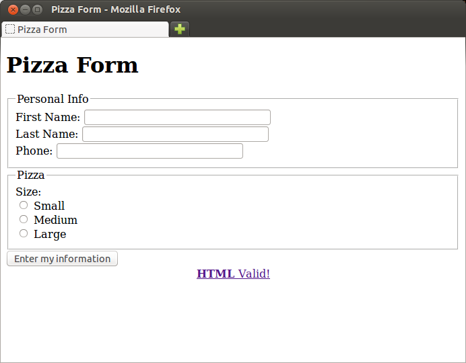Click the window title Pizza Form - Mozilla Firefox
The image size is (466, 363).
116,9
